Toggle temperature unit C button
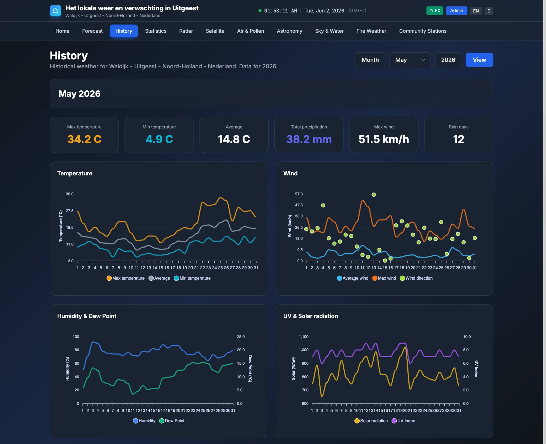 point(489,11)
